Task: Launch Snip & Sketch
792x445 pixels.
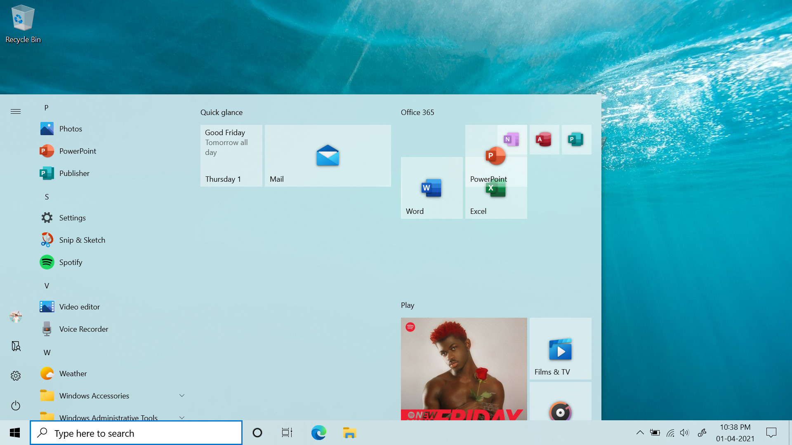Action: (x=111, y=240)
